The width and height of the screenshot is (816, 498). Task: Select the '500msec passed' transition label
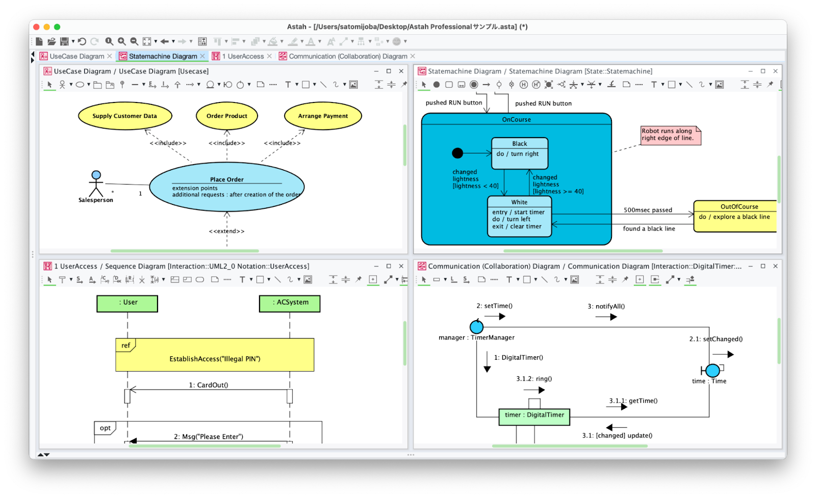648,210
